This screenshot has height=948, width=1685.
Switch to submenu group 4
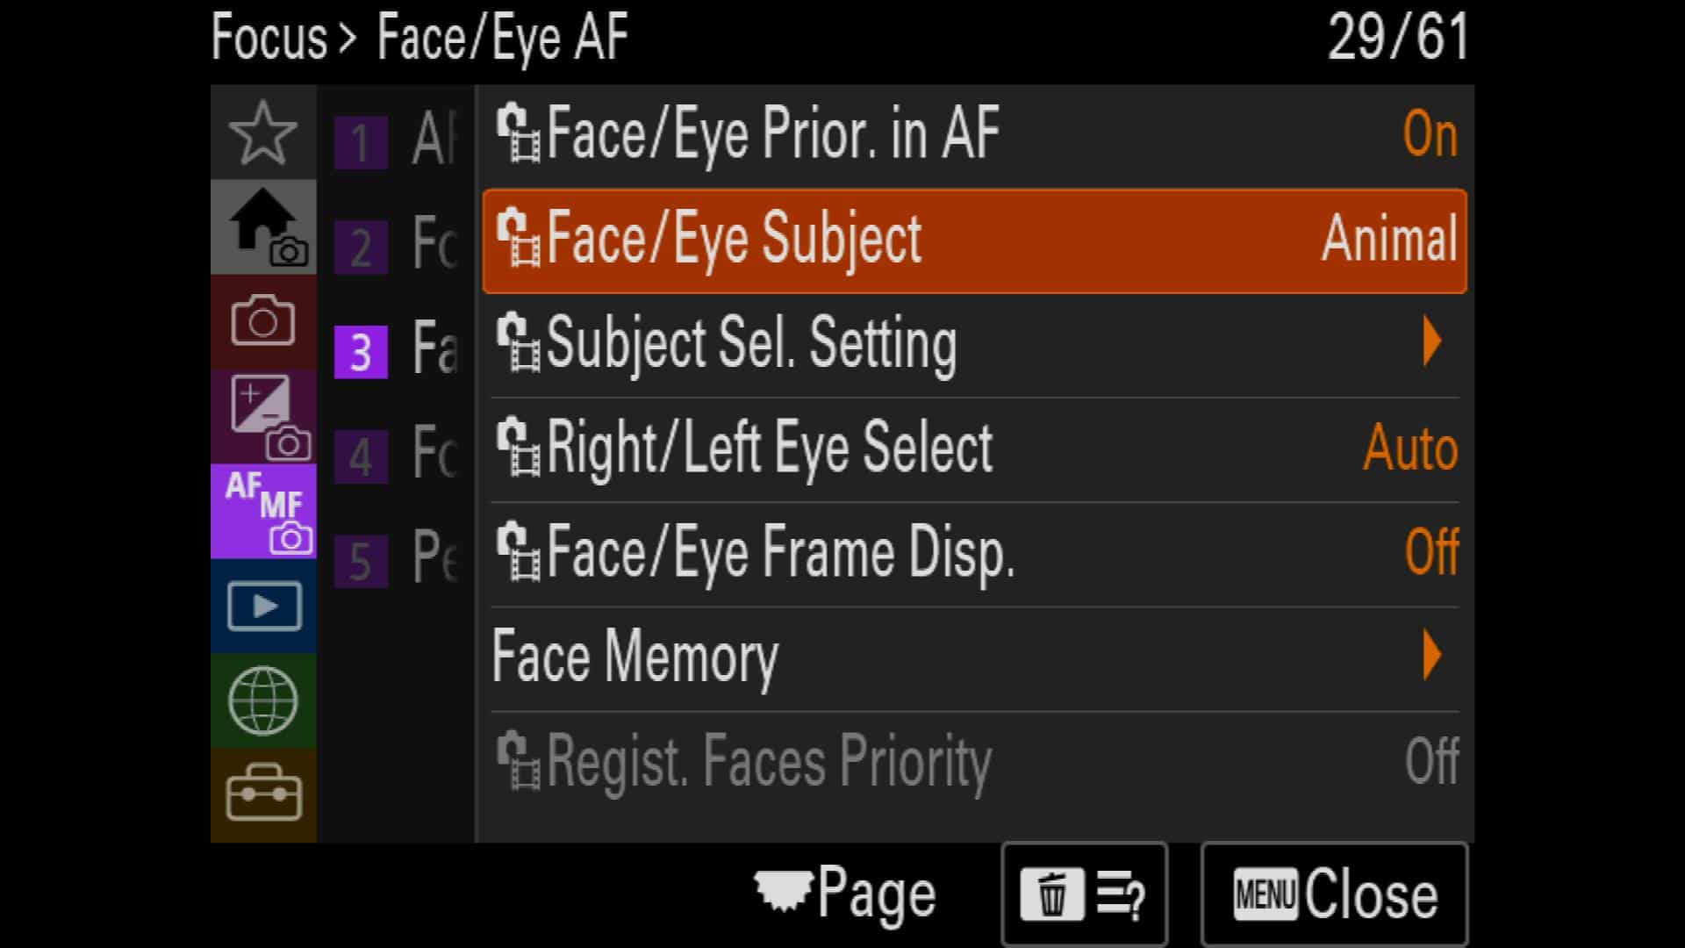click(x=395, y=455)
